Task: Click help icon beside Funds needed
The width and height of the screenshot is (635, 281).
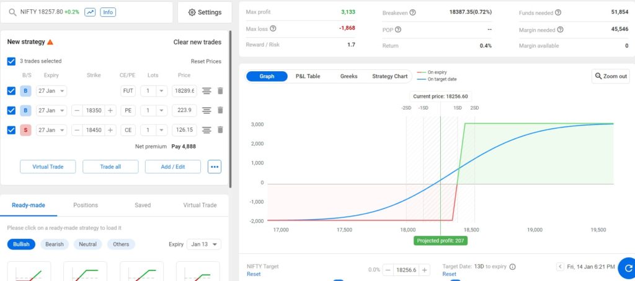Action: [x=558, y=12]
